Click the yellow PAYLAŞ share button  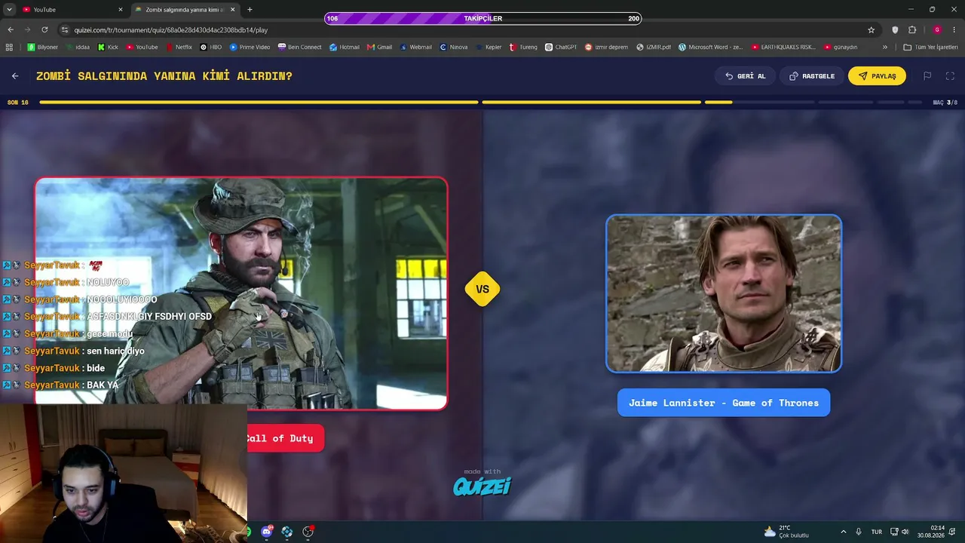click(877, 76)
